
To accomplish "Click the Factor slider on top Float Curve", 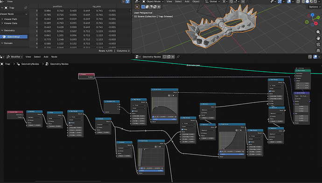I will [164, 119].
